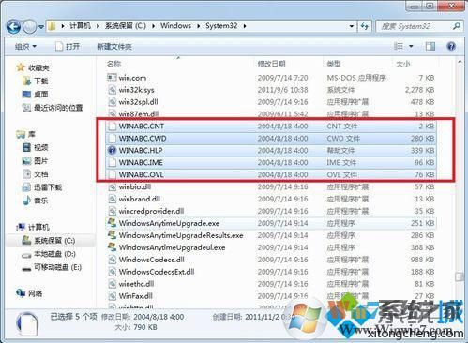Screen dimensions: 468x343
Task: Sort by the 类型 column header
Action: (x=334, y=64)
